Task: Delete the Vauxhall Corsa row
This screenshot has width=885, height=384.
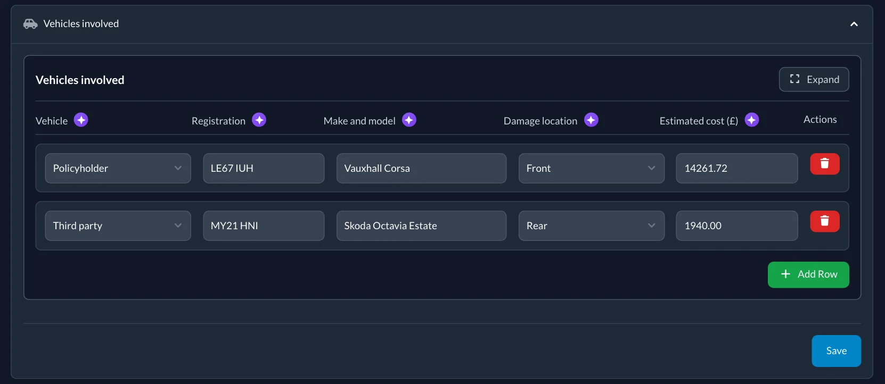Action: click(x=825, y=164)
